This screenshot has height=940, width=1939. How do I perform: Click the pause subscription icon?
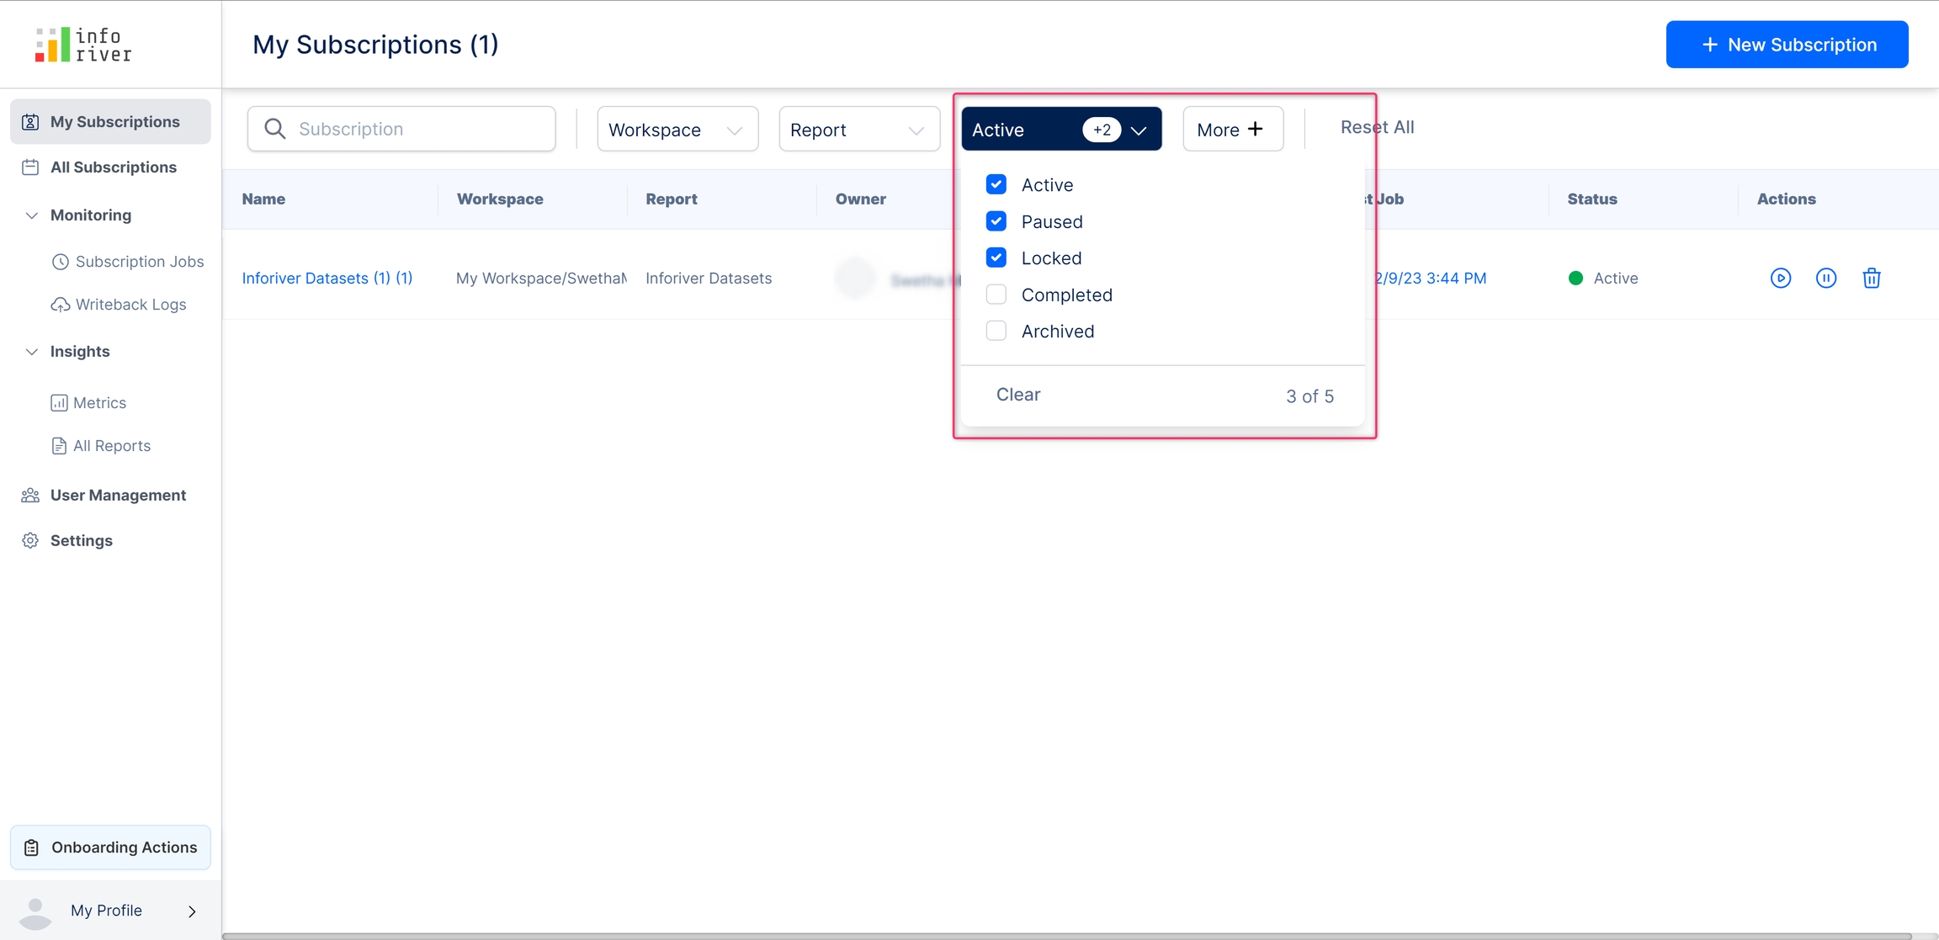click(1825, 279)
